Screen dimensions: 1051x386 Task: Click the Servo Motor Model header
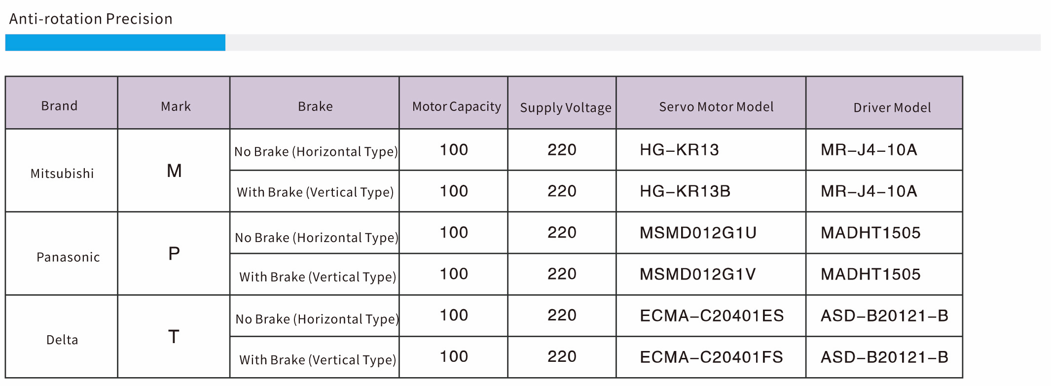tap(716, 107)
